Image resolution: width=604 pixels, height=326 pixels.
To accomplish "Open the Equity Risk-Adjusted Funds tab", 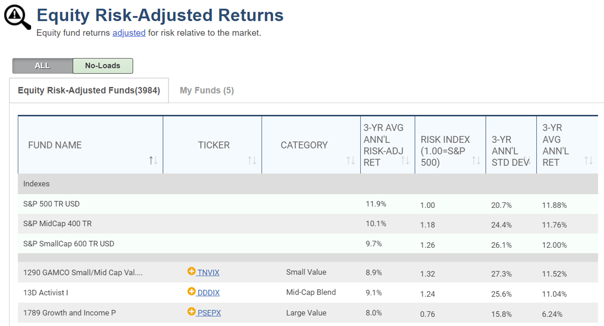I will [x=89, y=91].
